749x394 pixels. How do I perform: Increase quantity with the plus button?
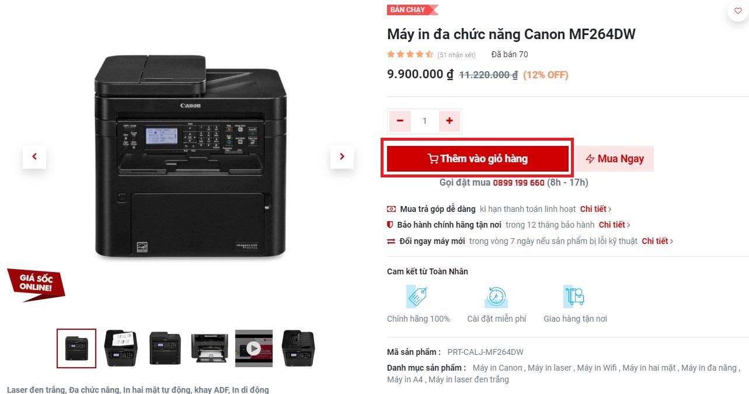[x=449, y=121]
